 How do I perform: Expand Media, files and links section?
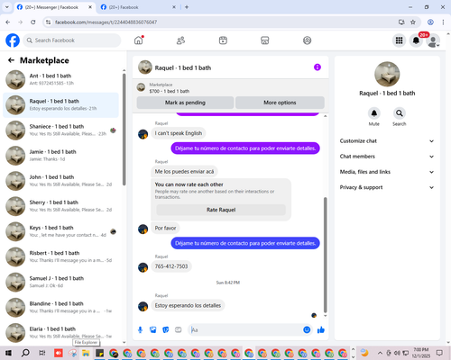pos(387,172)
